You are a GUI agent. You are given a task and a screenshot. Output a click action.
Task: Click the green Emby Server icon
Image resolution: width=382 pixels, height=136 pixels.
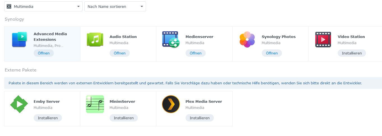pyautogui.click(x=19, y=104)
